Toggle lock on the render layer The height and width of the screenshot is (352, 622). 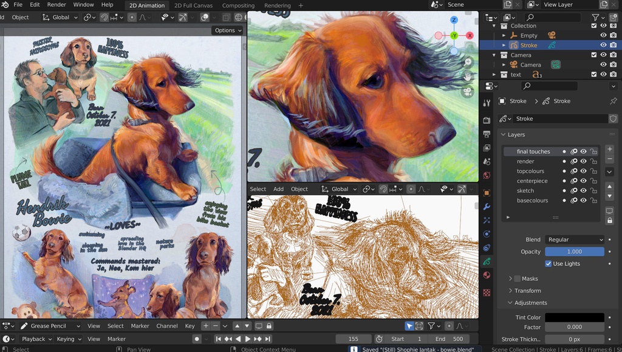pos(593,162)
